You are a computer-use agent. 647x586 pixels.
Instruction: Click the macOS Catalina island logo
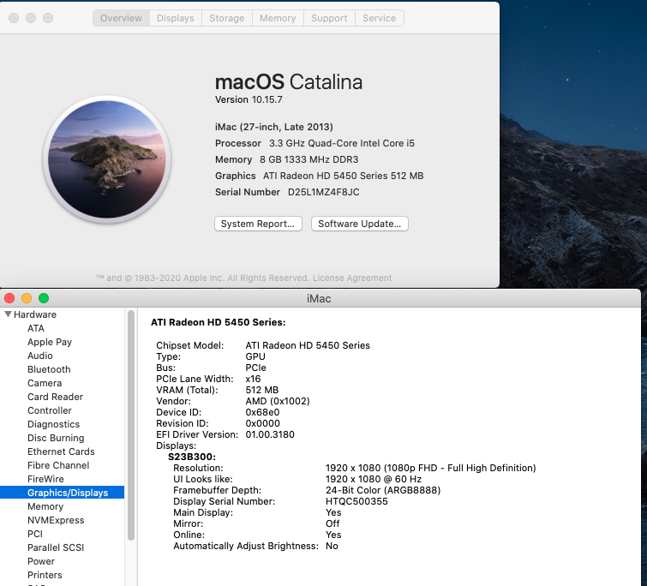(107, 159)
